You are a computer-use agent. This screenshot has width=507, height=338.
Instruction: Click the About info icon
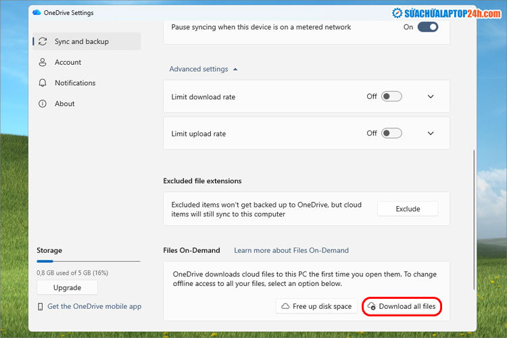pyautogui.click(x=43, y=104)
